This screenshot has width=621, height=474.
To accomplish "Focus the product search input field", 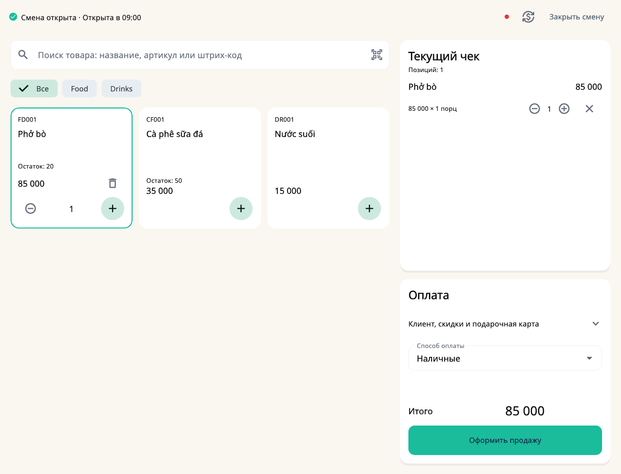I will click(200, 55).
